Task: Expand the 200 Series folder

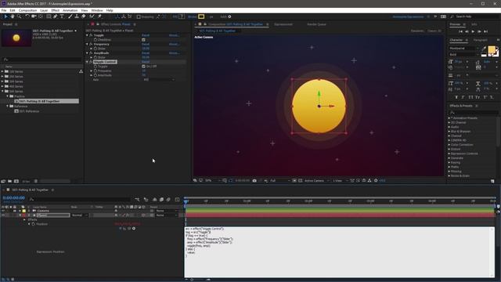Action: [x=2, y=77]
